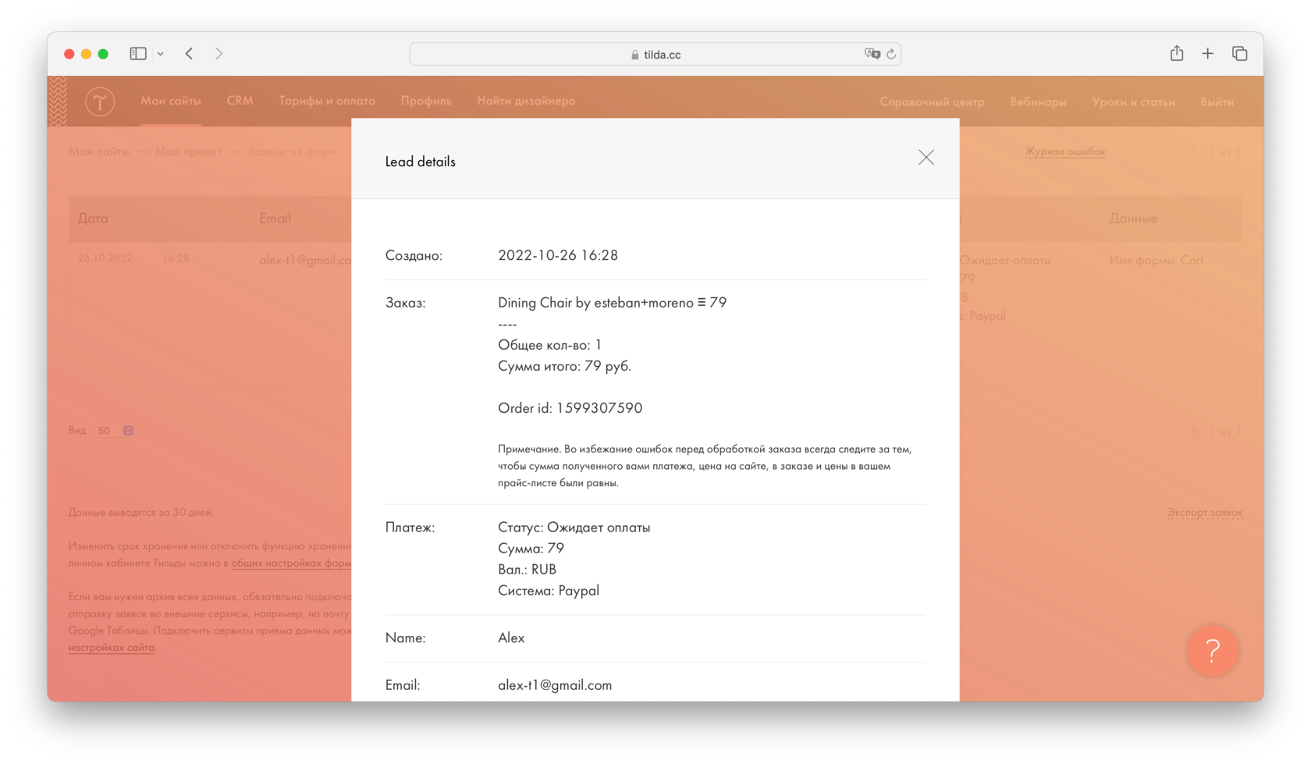Open the настройках сайта link
This screenshot has width=1311, height=764.
112,648
